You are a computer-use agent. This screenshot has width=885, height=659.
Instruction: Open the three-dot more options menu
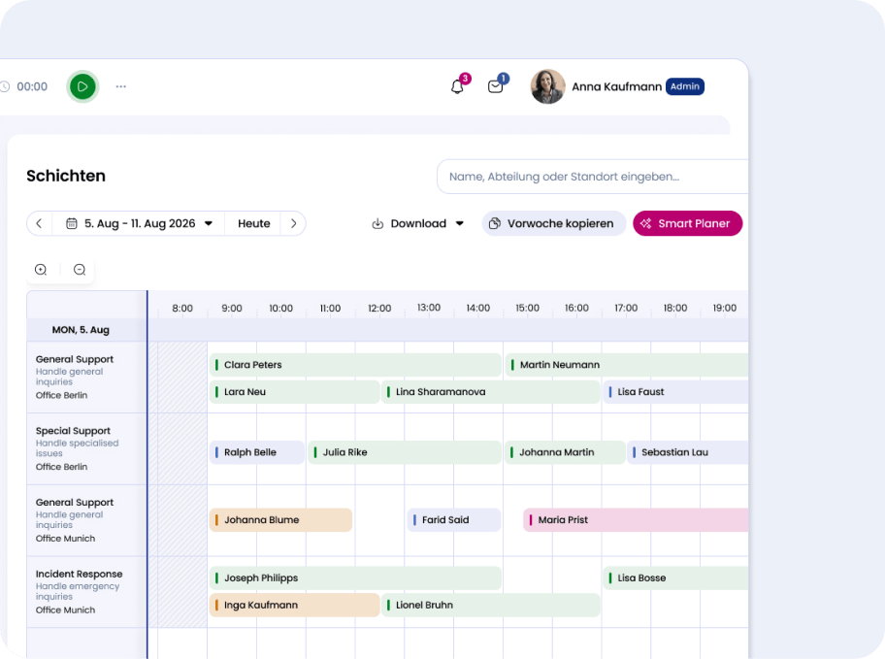pos(121,86)
